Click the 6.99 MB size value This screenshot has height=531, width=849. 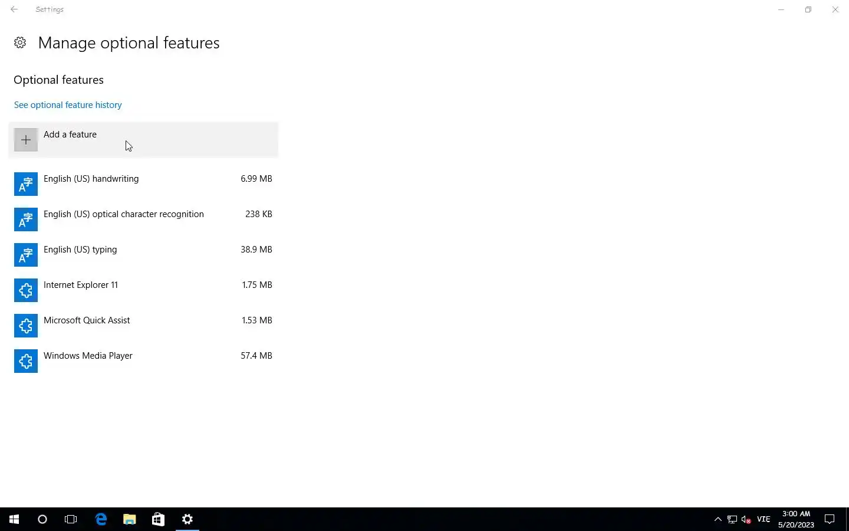256,179
